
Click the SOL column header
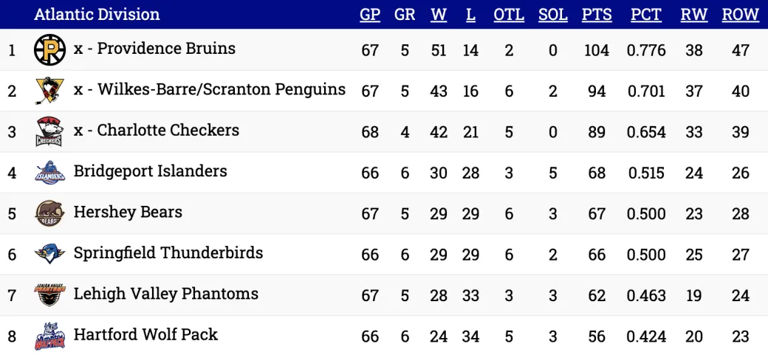[x=553, y=15]
